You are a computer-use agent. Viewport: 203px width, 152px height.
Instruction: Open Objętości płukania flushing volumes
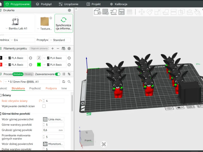39,48
